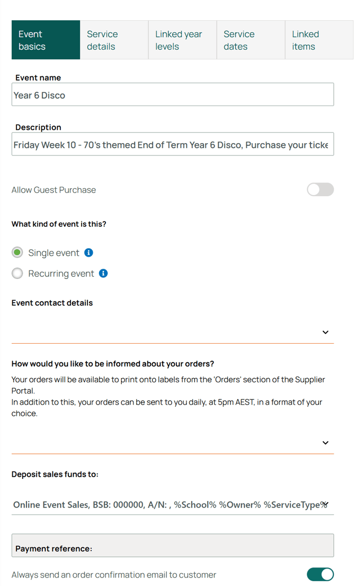Screen dimensions: 355x586
Task: Open the Service details tab
Action: click(114, 40)
